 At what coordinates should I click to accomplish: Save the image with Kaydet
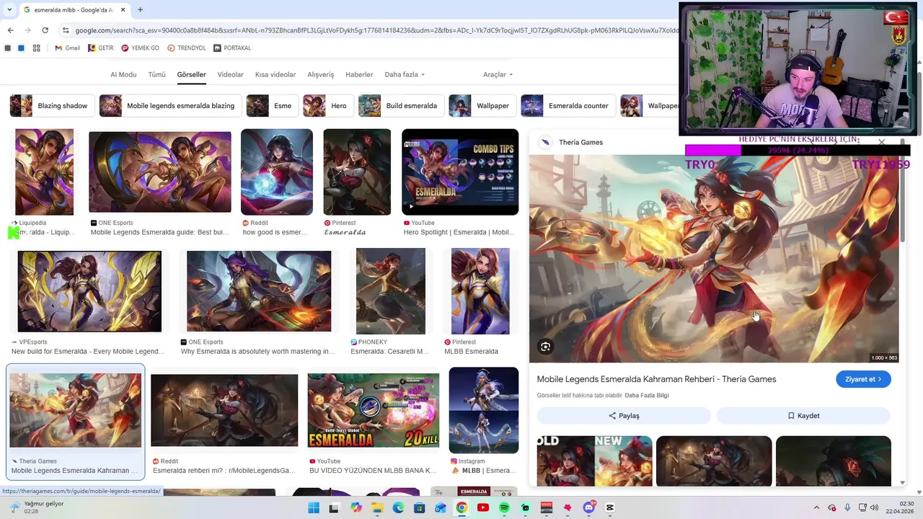point(803,415)
